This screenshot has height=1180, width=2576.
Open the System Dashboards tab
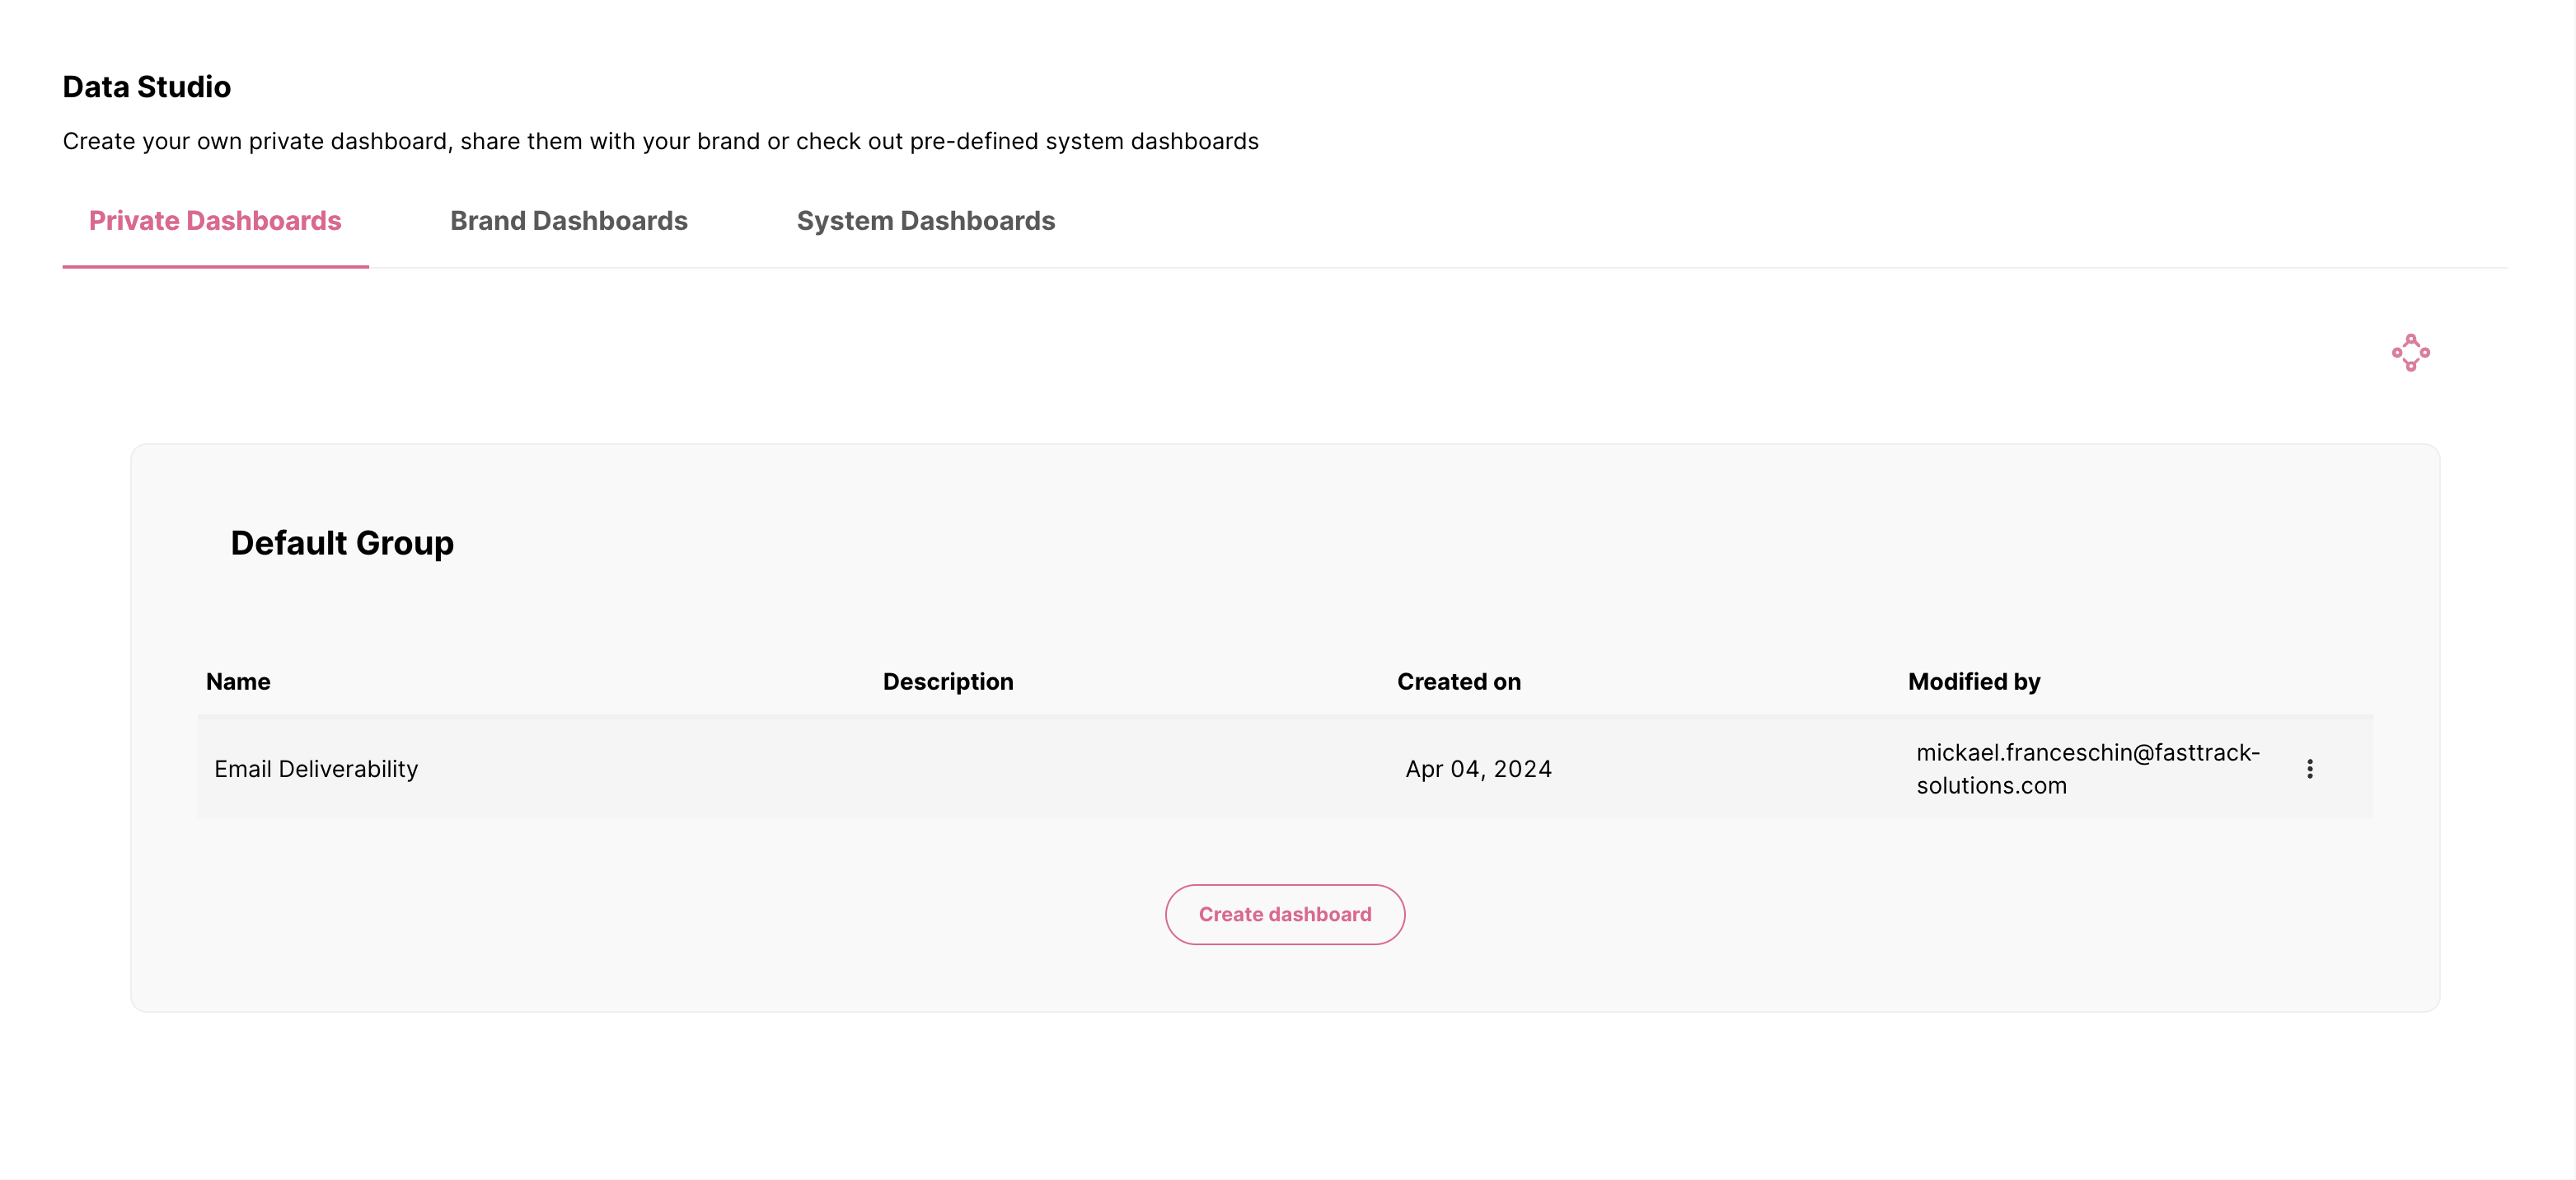(925, 220)
